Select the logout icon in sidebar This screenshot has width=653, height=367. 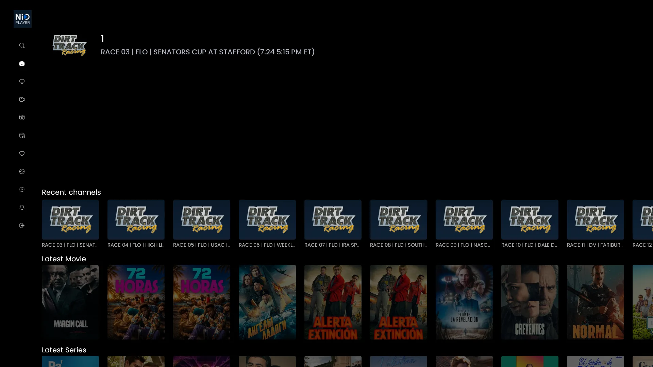(22, 226)
